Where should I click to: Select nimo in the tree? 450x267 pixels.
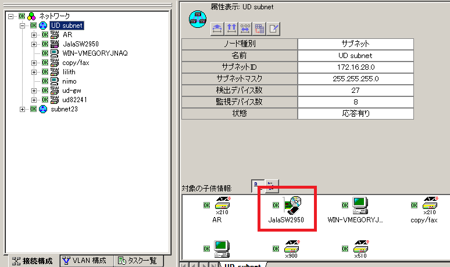[69, 81]
